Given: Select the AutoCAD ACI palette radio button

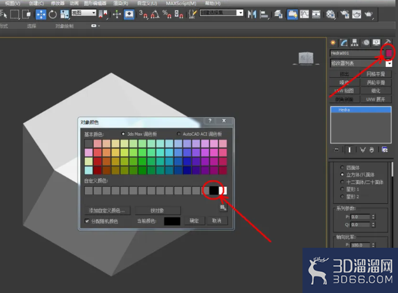Looking at the screenshot, I should [179, 134].
